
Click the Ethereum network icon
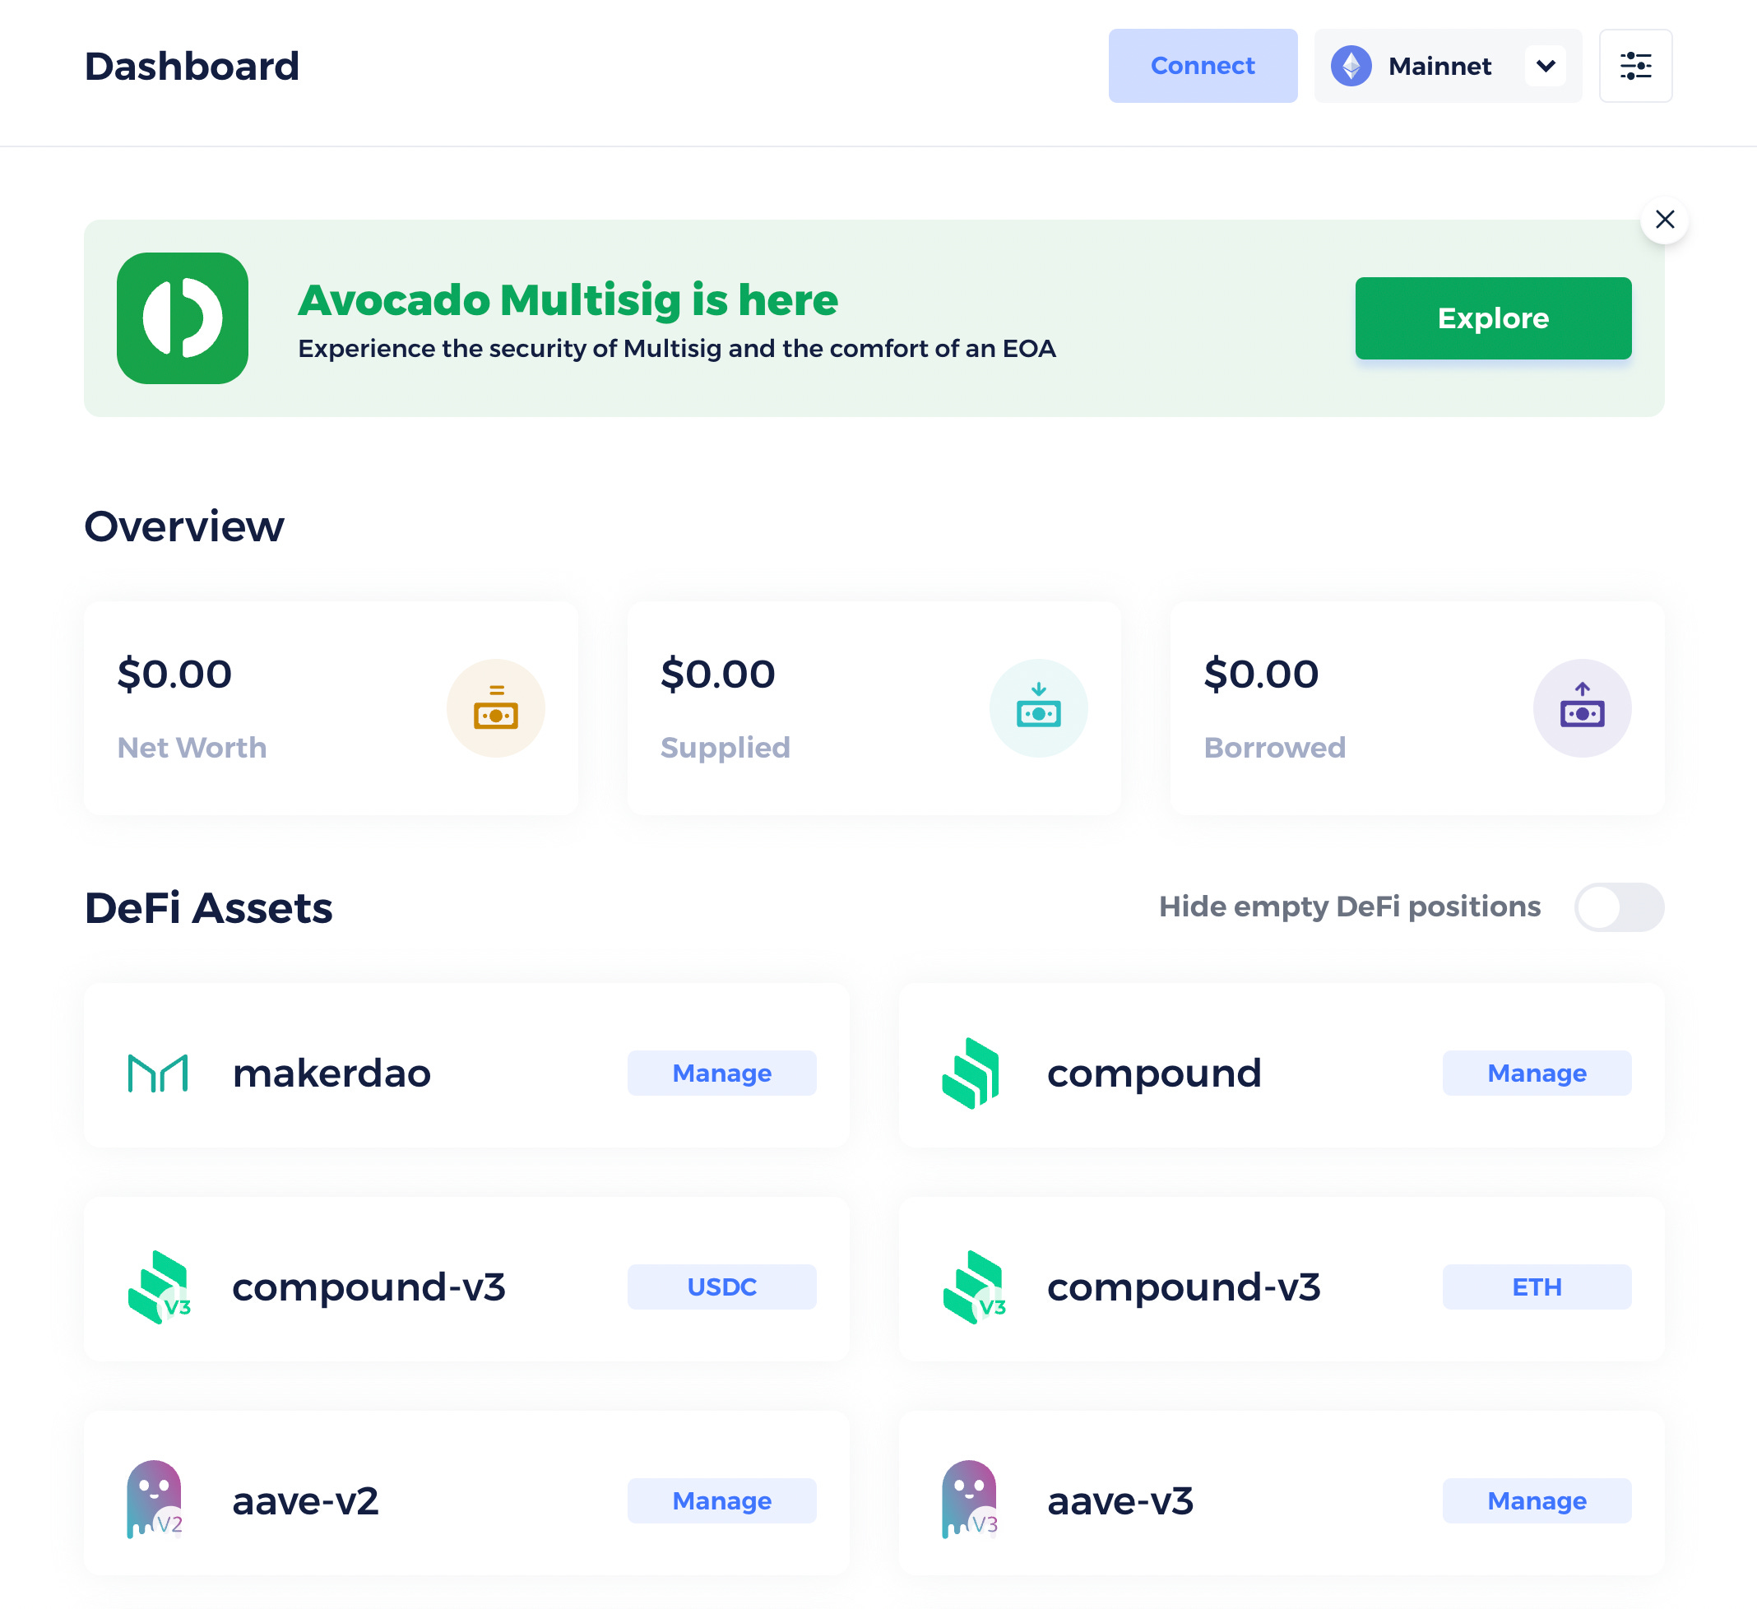pyautogui.click(x=1351, y=67)
